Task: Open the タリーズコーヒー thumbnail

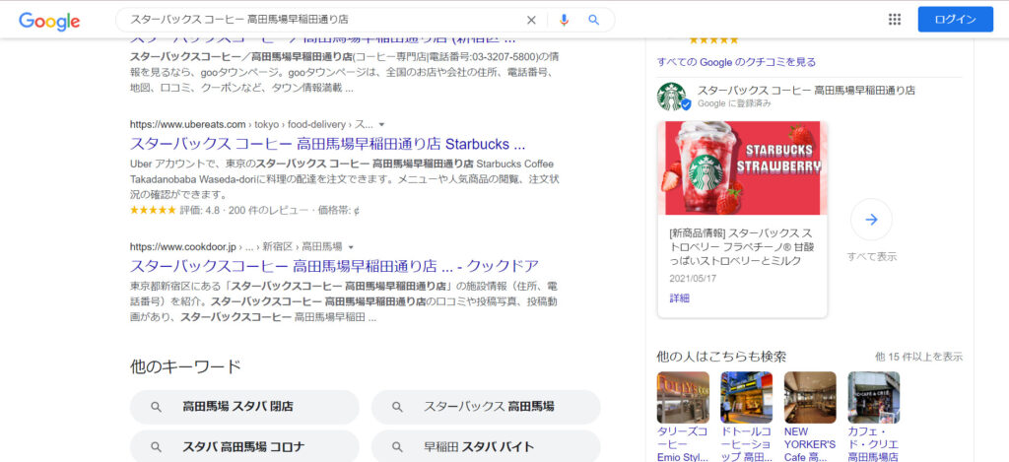Action: point(683,397)
